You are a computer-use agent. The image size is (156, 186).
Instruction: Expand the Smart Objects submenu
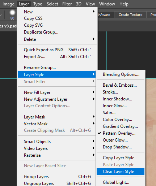[57, 142]
